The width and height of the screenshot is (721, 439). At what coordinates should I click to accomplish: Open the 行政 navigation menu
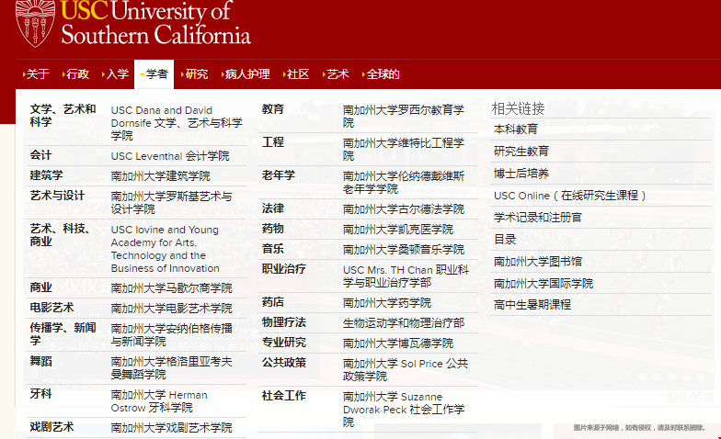75,73
